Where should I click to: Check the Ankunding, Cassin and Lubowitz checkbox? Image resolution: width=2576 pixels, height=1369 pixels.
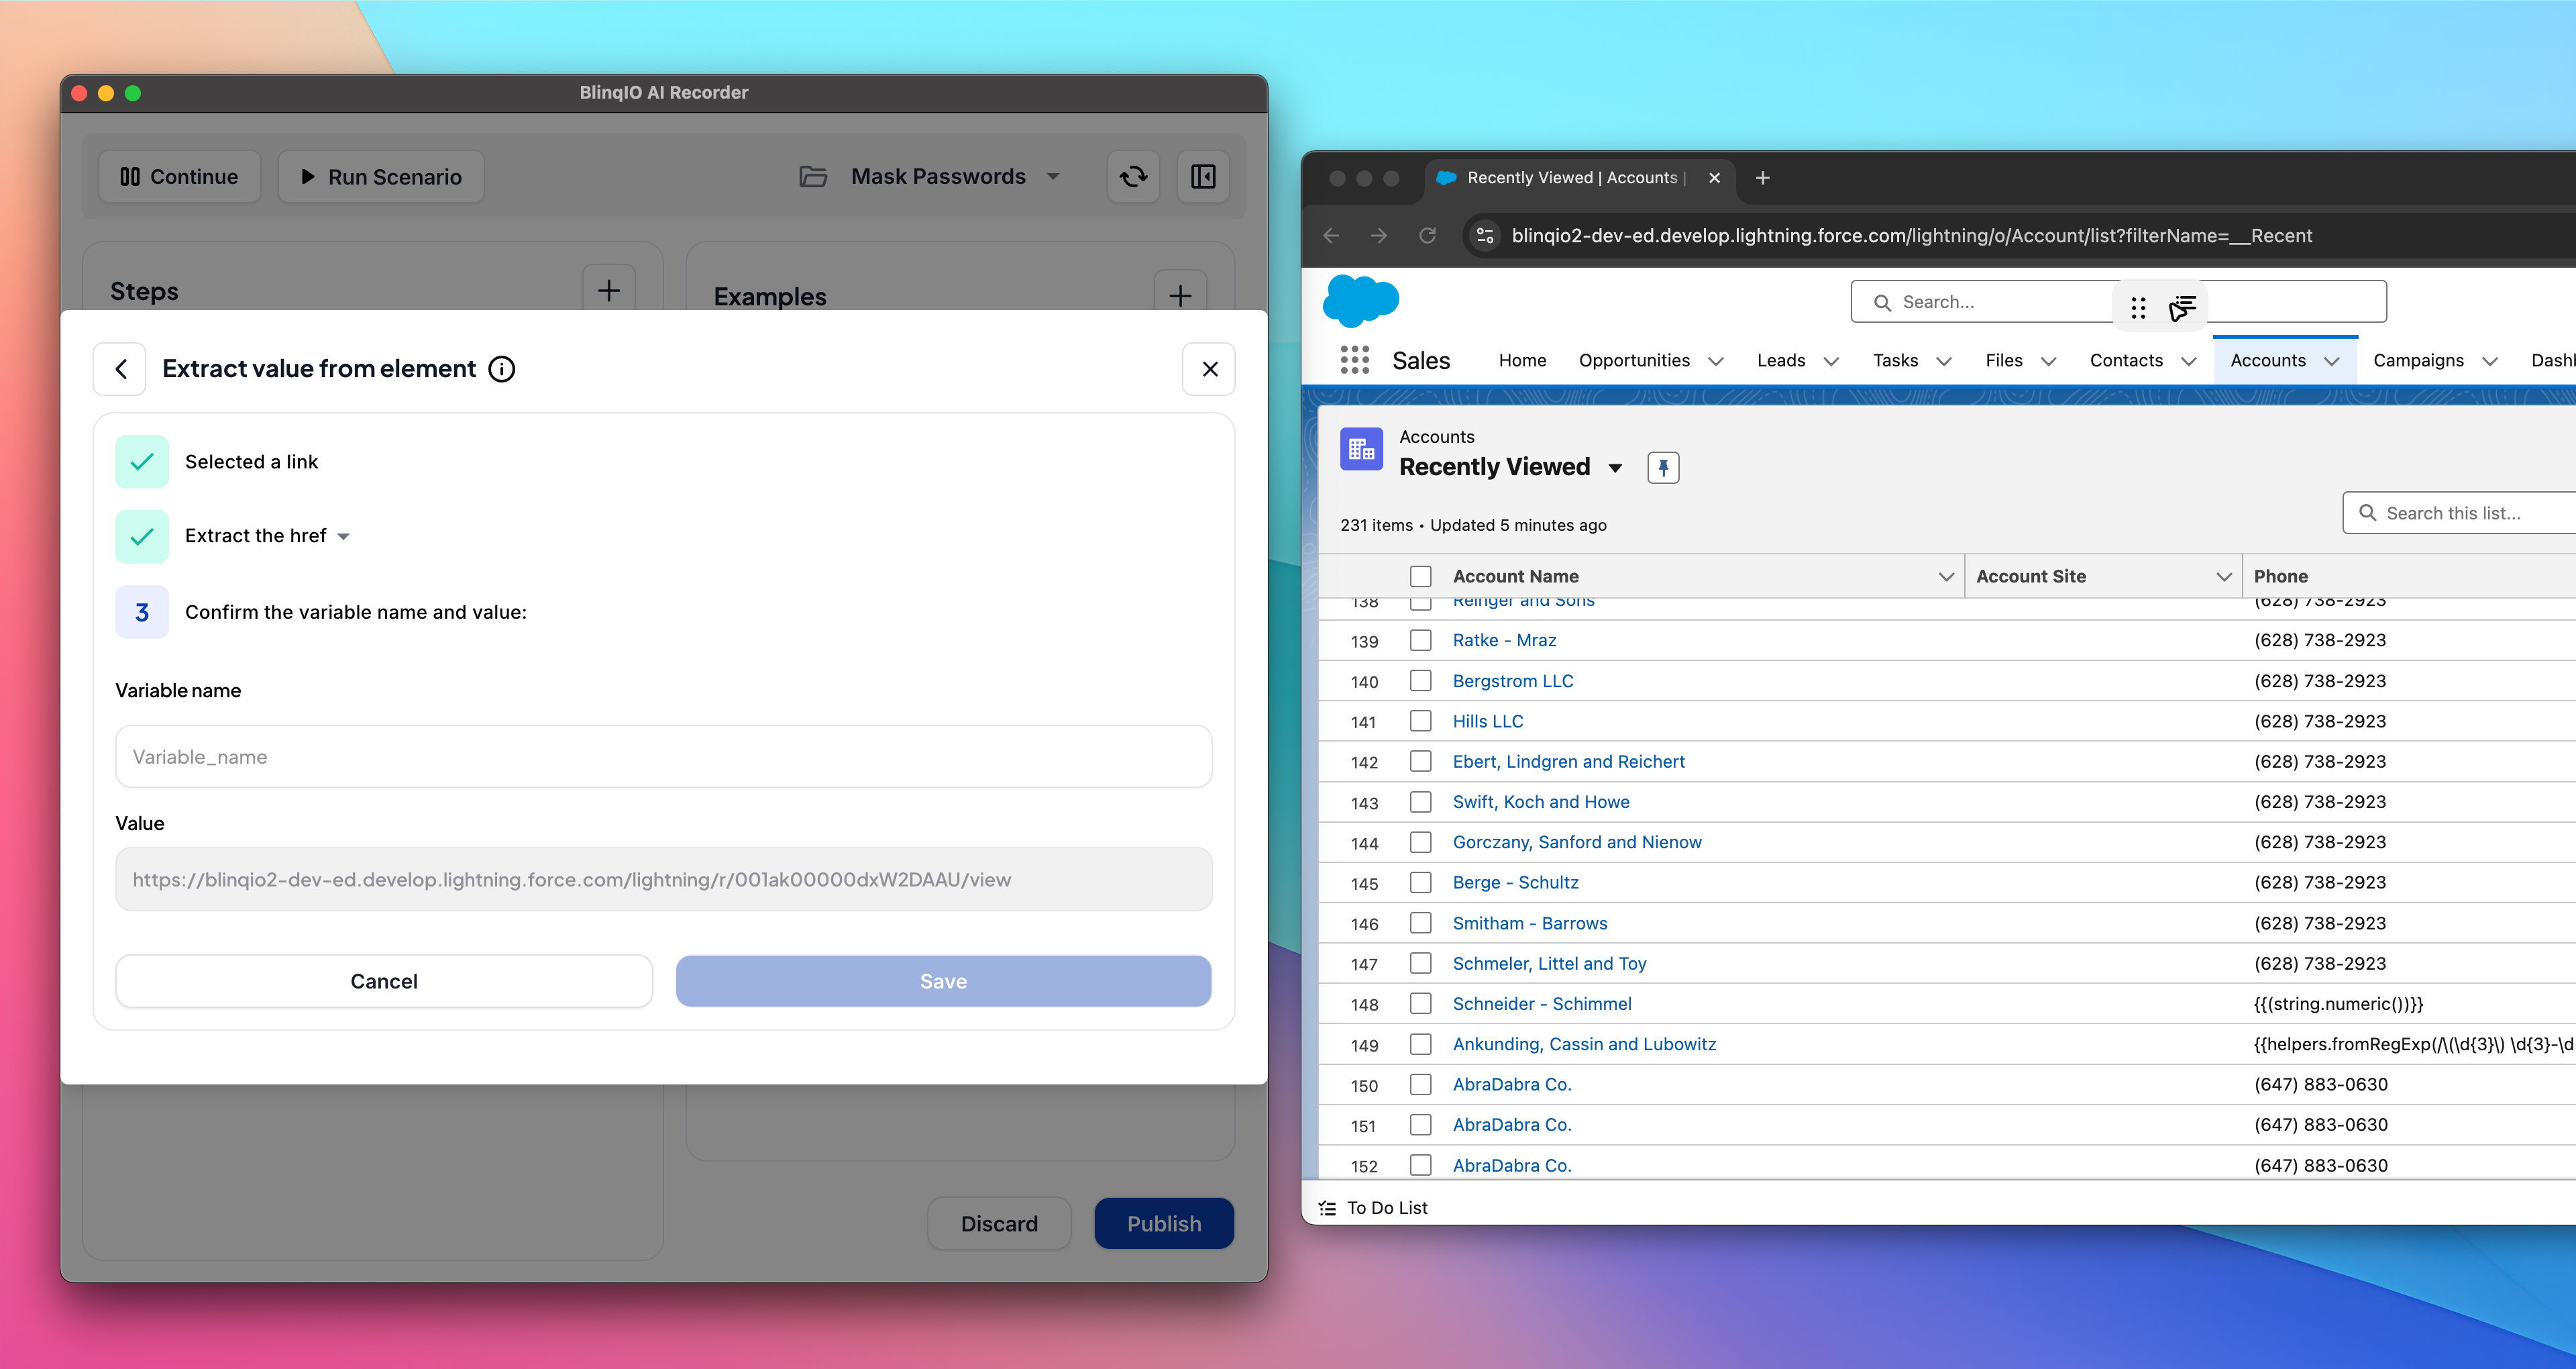coord(1420,1045)
